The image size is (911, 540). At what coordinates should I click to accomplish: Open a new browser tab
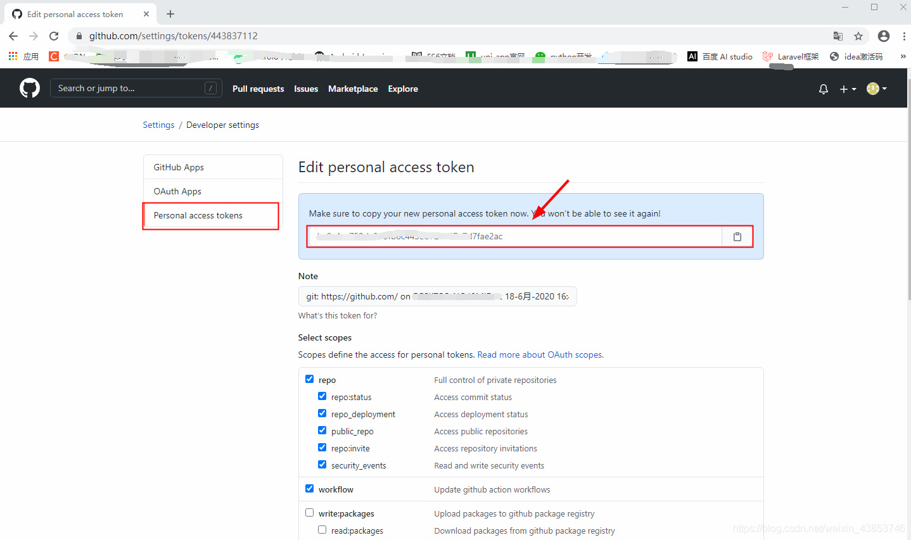(x=170, y=14)
